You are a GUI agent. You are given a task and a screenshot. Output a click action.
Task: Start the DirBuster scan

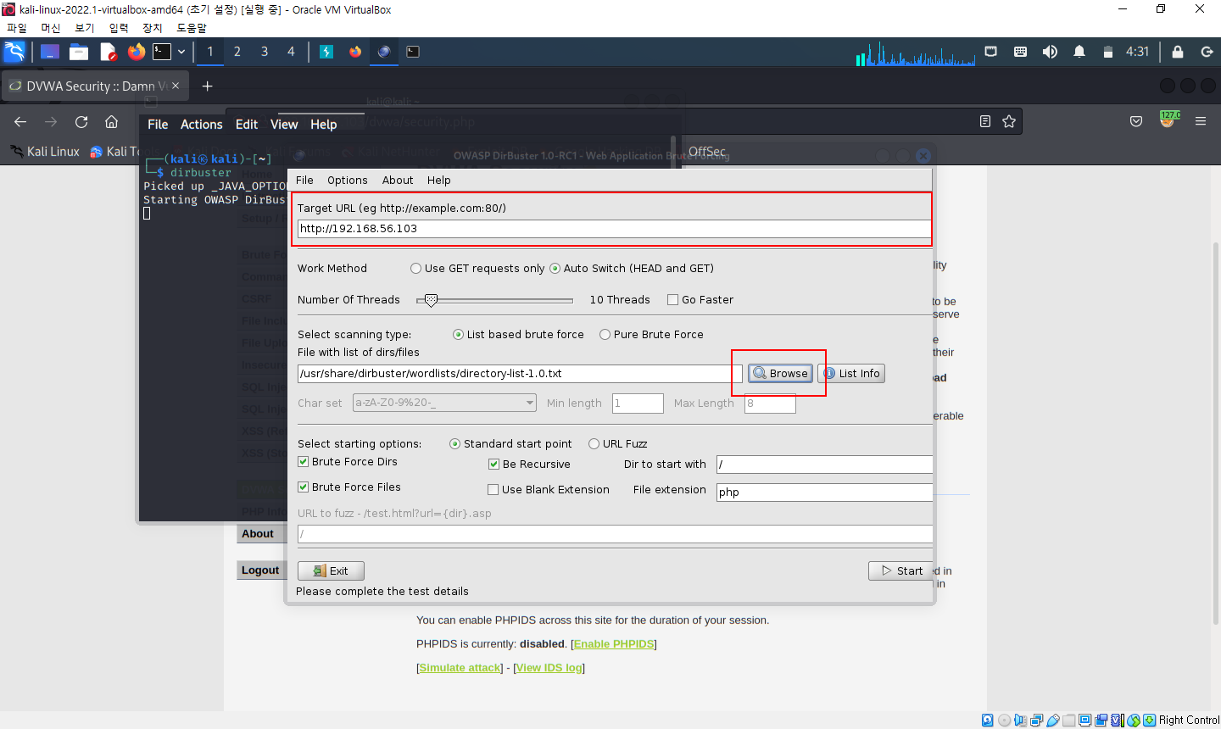900,570
